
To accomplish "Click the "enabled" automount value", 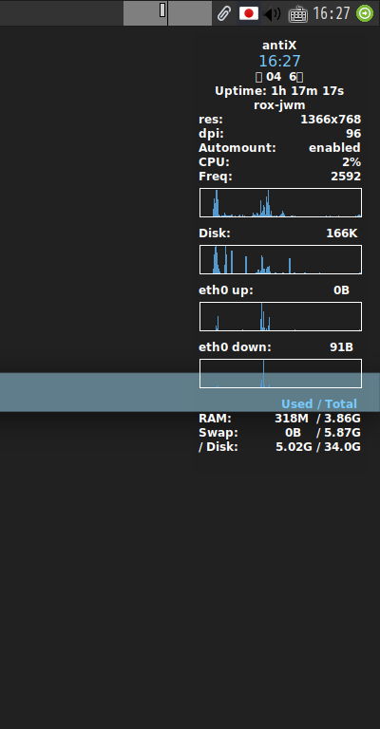I will click(x=335, y=148).
